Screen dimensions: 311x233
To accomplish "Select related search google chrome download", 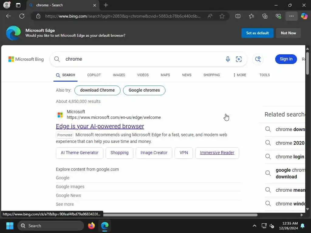I will [285, 173].
